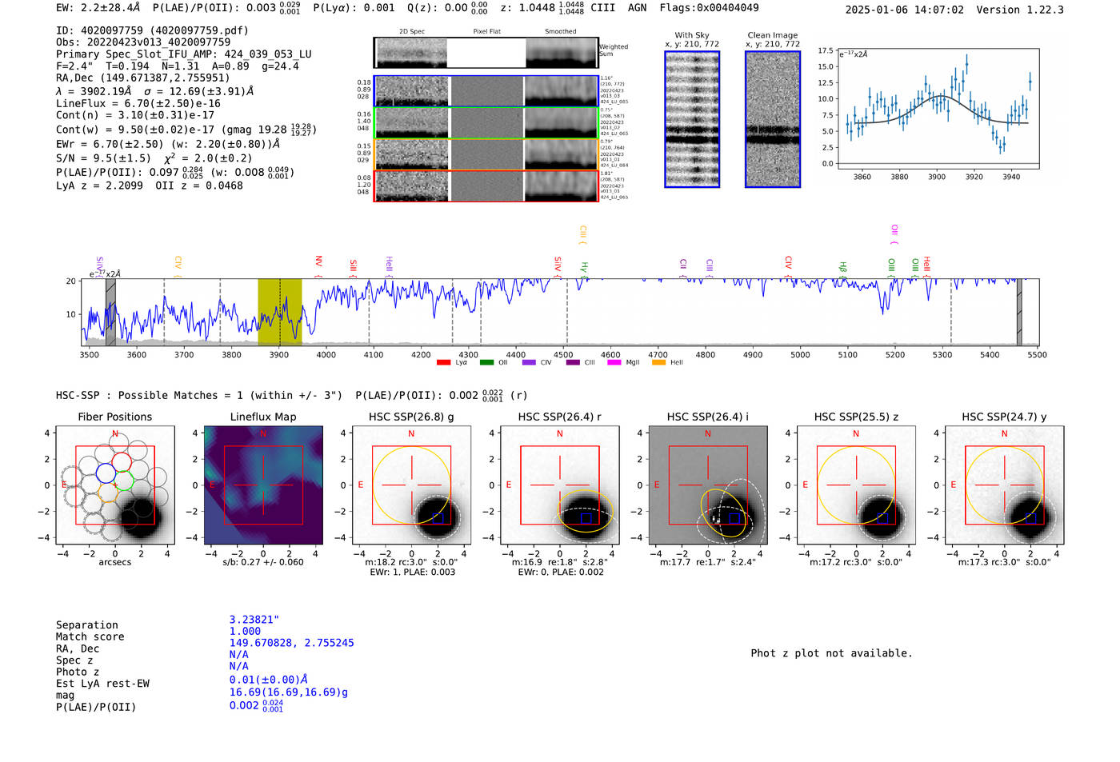The width and height of the screenshot is (1120, 762).
Task: Open the Lineflux Map thumbnail
Action: tap(263, 485)
